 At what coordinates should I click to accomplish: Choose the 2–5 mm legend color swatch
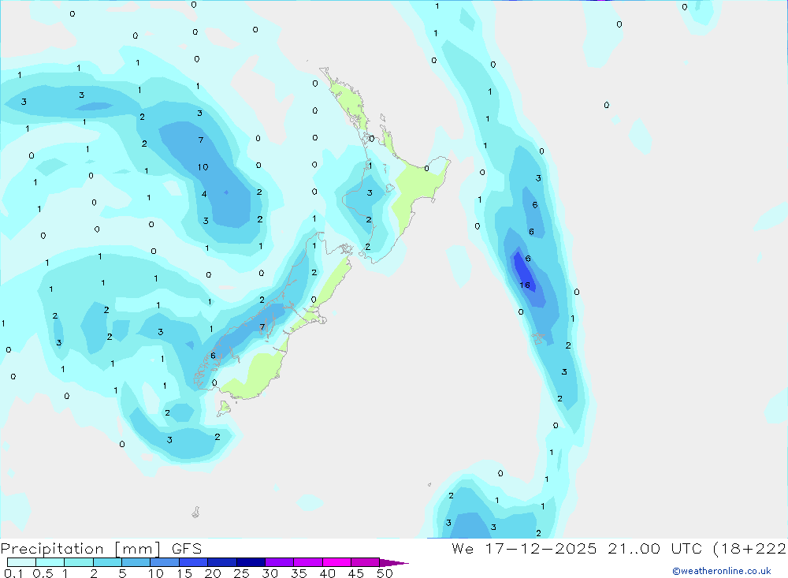[107, 562]
